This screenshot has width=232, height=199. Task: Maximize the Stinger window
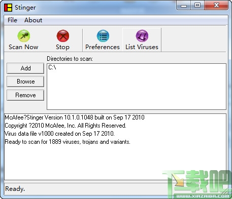tap(197, 6)
